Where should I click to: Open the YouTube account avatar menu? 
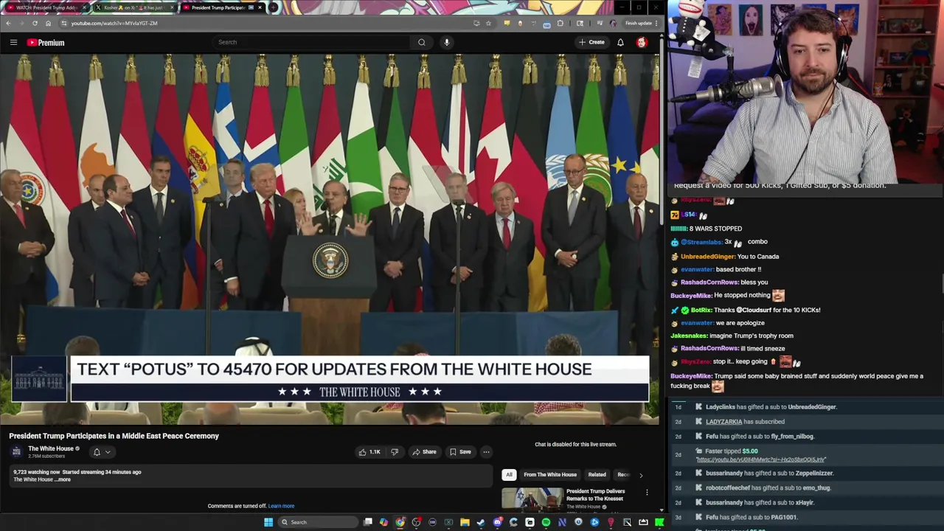[x=642, y=42]
